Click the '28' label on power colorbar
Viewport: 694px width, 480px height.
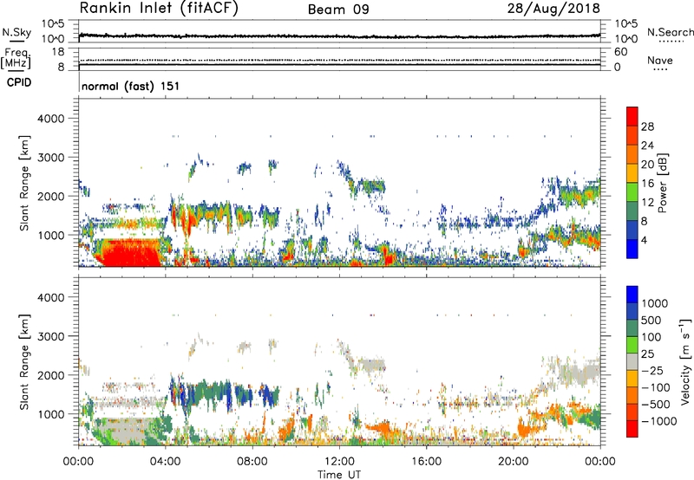(647, 126)
